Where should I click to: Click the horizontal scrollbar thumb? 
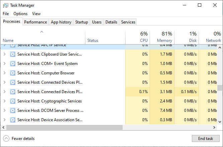[64, 128]
